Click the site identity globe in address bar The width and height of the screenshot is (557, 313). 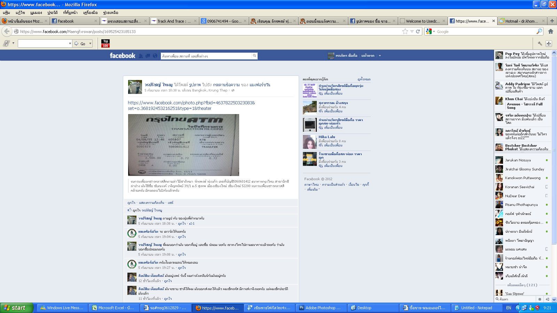coord(16,31)
